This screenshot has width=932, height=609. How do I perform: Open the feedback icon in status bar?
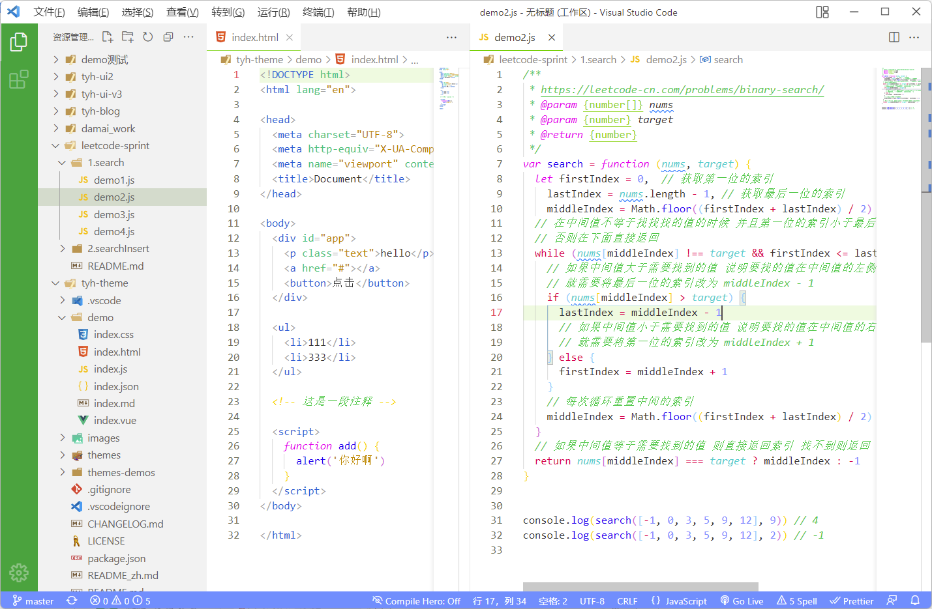pos(892,601)
